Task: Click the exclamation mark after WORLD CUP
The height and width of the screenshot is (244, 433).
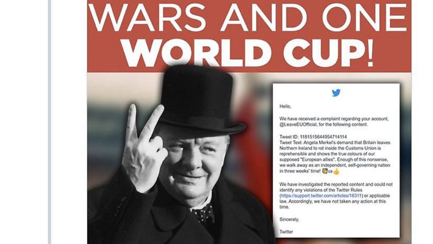Action: [369, 53]
